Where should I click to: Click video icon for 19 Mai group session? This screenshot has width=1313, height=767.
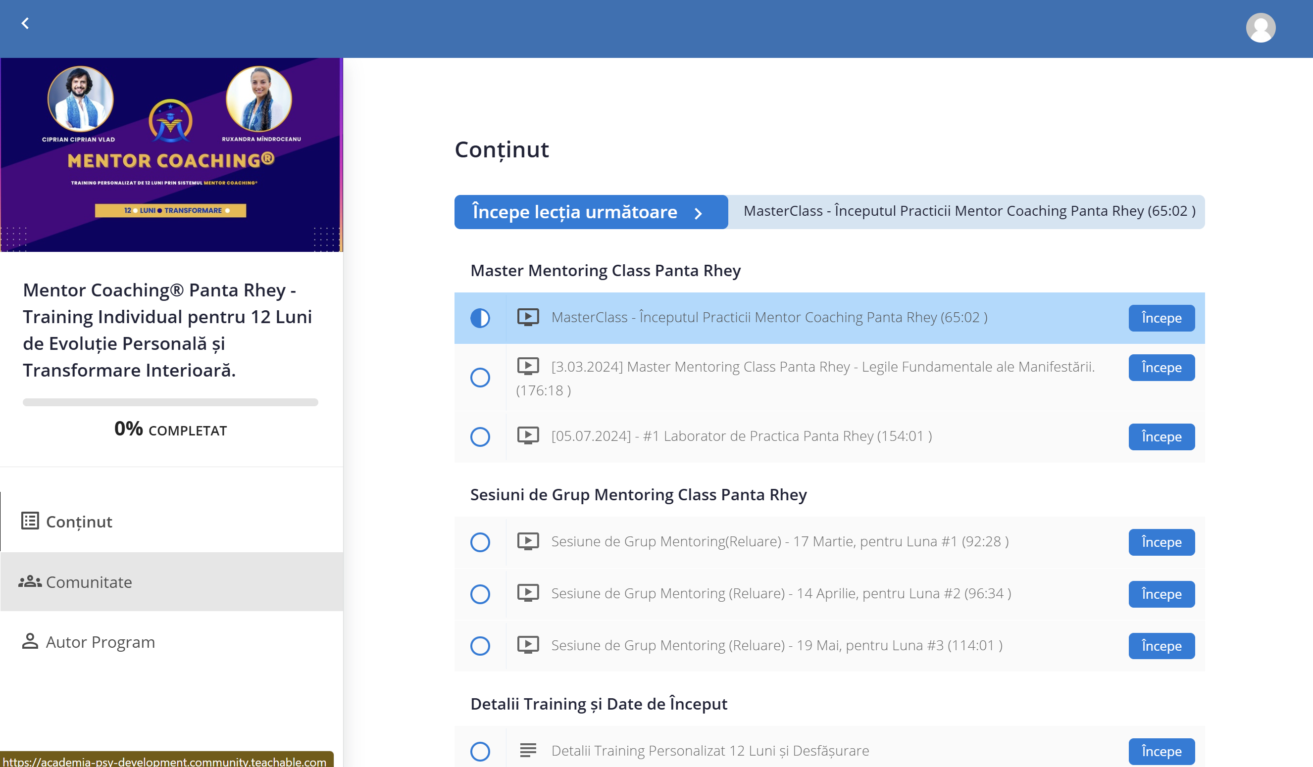(x=527, y=645)
